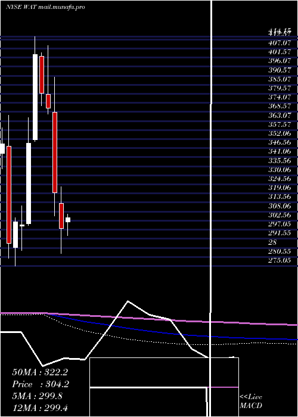This screenshot has height=417, width=298.
Task: Click the 368.57 price axis label
Action: (280, 106)
